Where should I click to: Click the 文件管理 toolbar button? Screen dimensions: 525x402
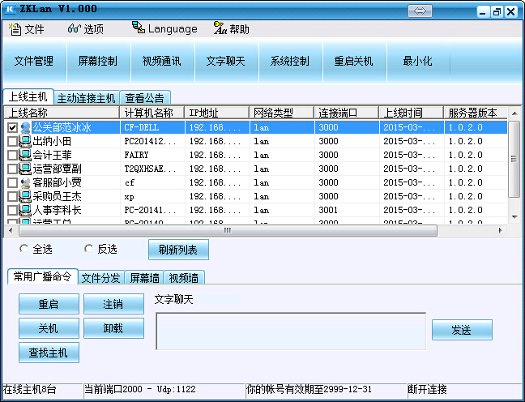coord(33,62)
